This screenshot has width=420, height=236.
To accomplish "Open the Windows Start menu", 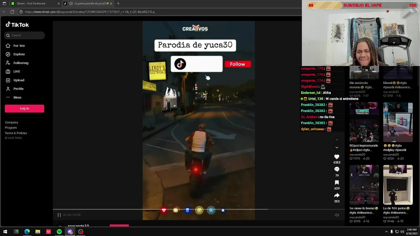I will coord(5,232).
